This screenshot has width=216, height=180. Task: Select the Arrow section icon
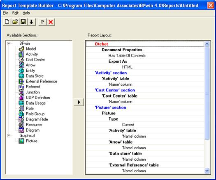21,65
